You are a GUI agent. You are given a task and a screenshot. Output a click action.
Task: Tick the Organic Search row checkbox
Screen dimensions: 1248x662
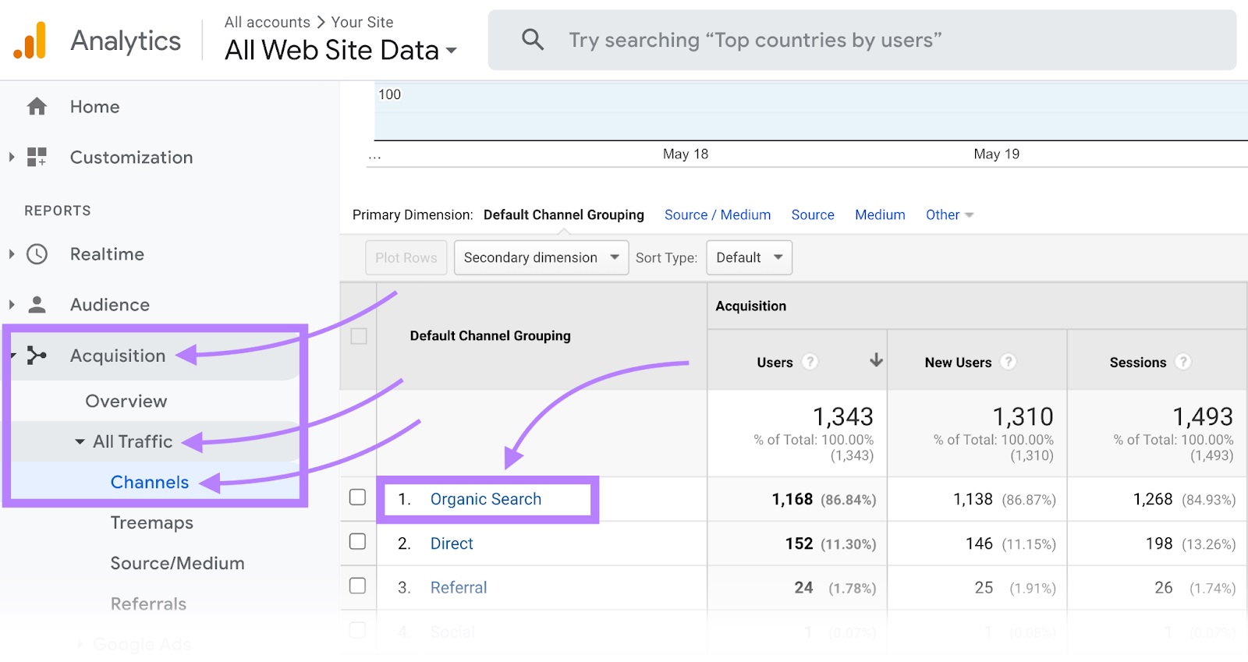pos(358,497)
